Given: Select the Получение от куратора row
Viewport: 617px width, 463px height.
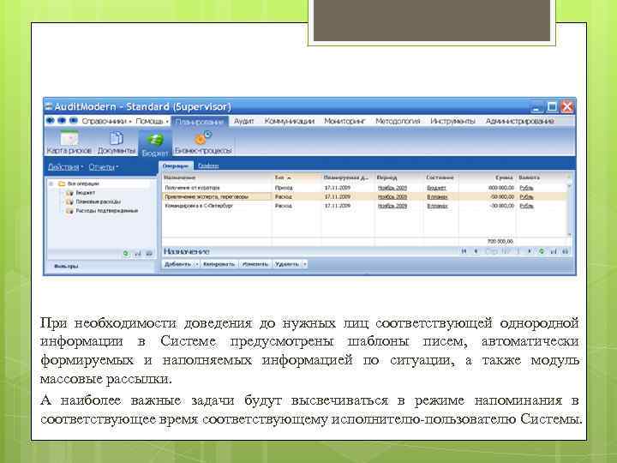Looking at the screenshot, I should [365, 188].
